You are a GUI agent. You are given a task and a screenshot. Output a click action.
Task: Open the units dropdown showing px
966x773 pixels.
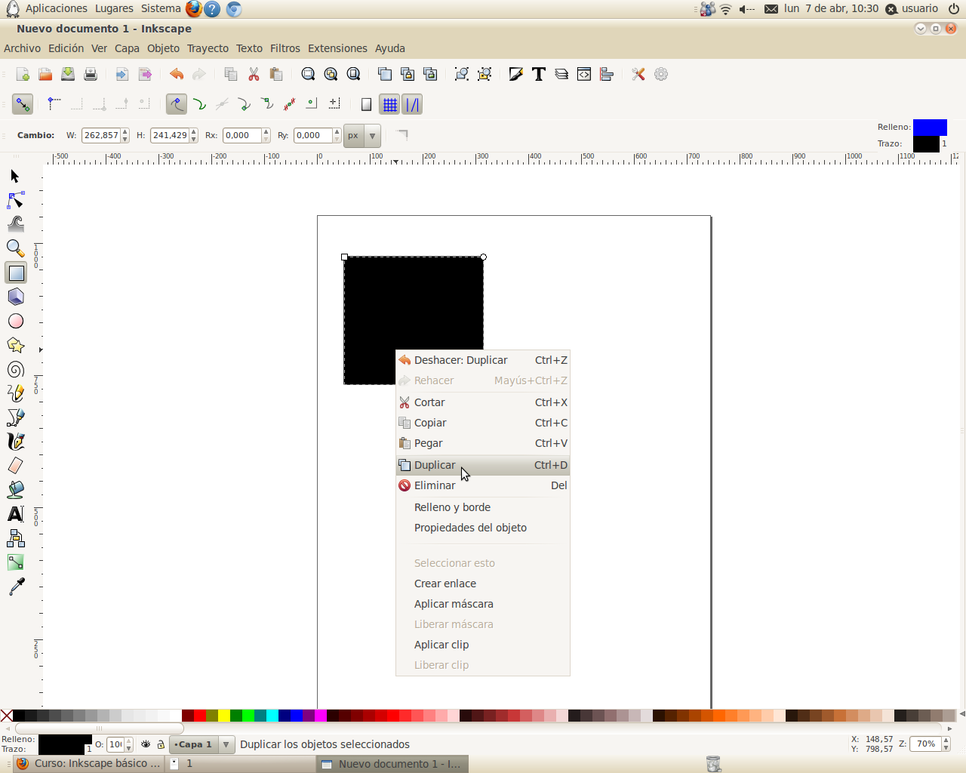[x=361, y=135]
